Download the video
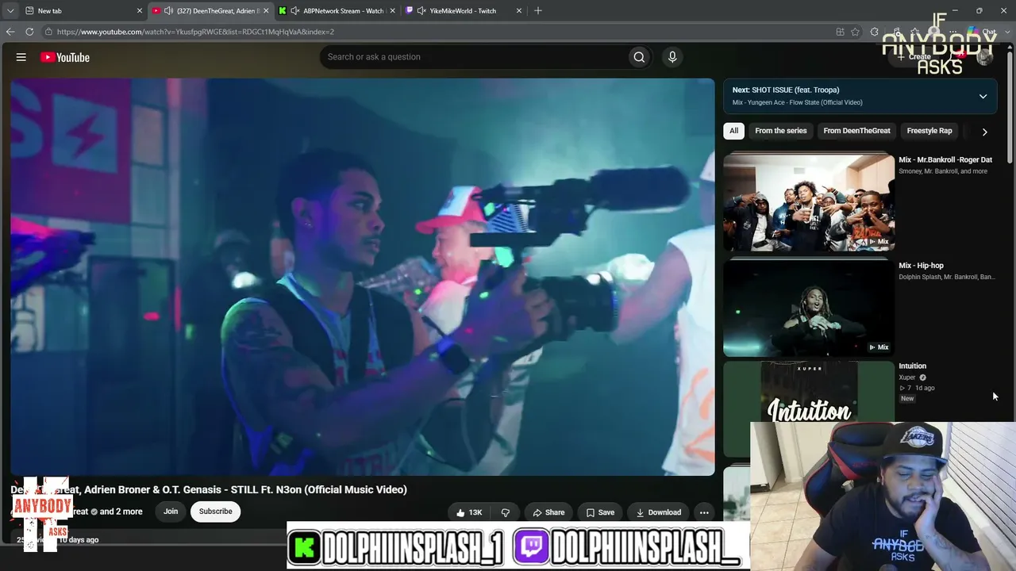This screenshot has width=1016, height=571. (x=658, y=512)
